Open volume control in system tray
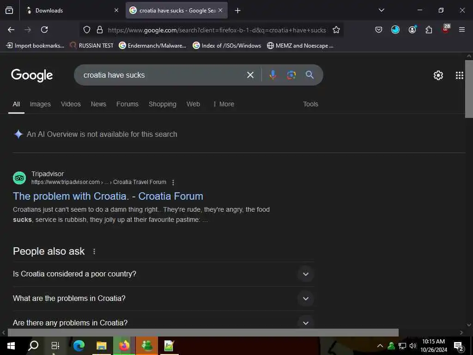The width and height of the screenshot is (473, 355). [412, 346]
